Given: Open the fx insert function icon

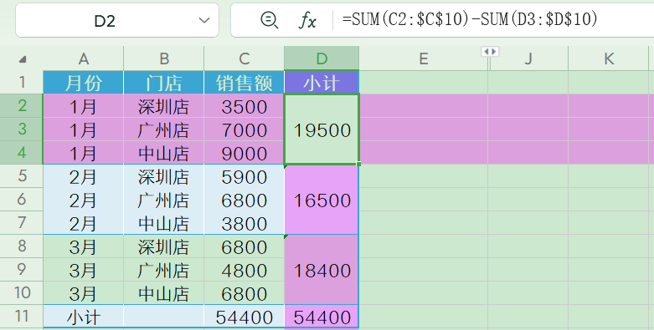Looking at the screenshot, I should pyautogui.click(x=308, y=20).
